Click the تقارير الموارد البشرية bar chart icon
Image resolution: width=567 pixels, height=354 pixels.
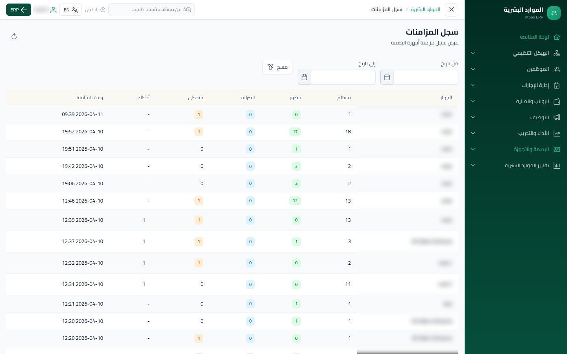(557, 166)
